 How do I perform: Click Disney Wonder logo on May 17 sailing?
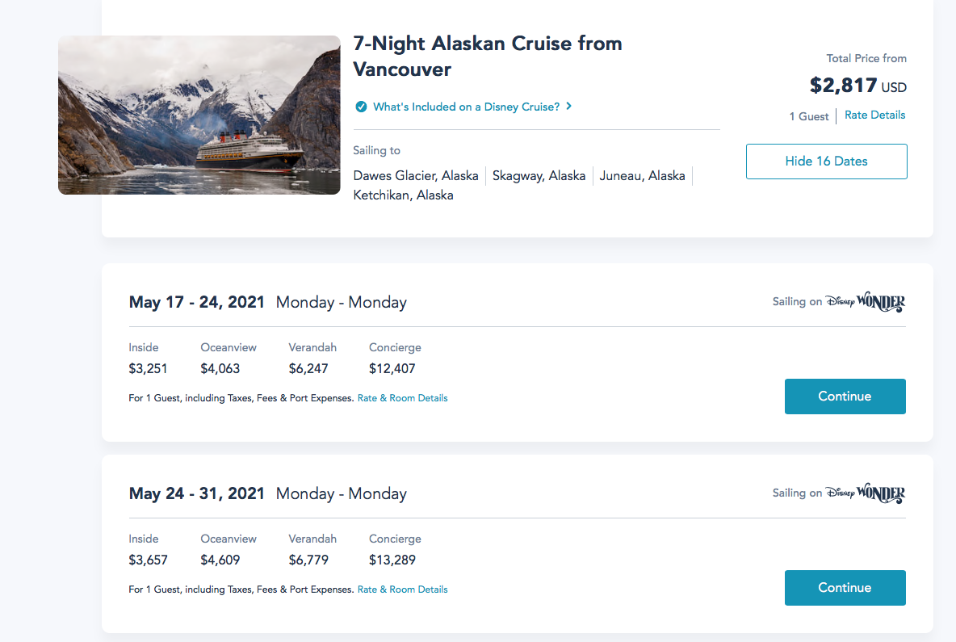point(865,302)
